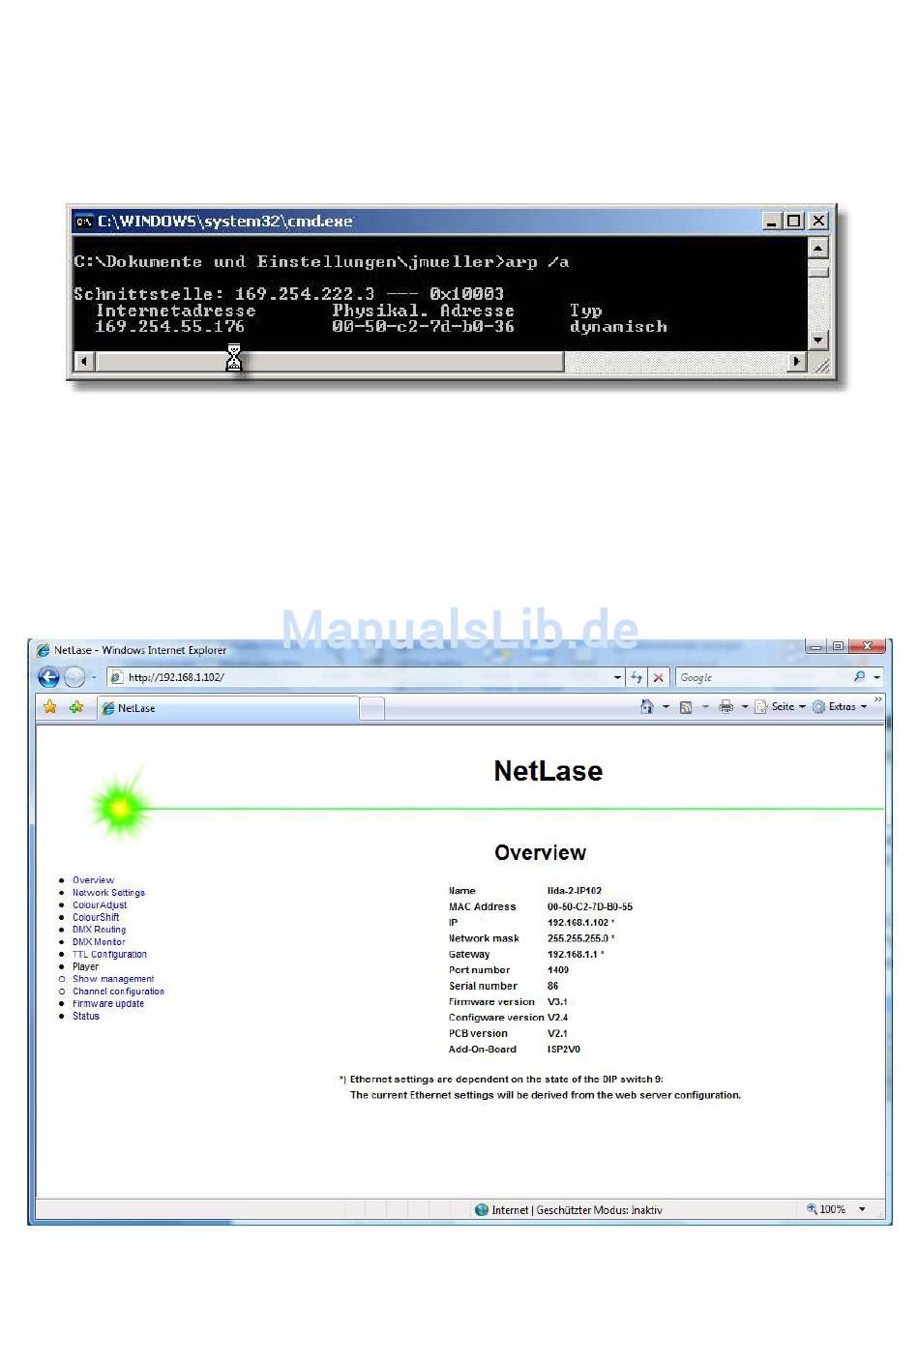Click the cmd window resize grip corner

coord(820,364)
